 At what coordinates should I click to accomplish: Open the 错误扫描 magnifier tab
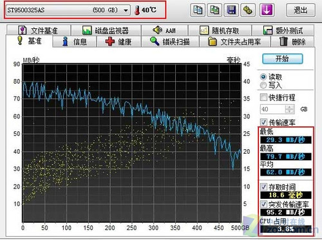[170, 42]
